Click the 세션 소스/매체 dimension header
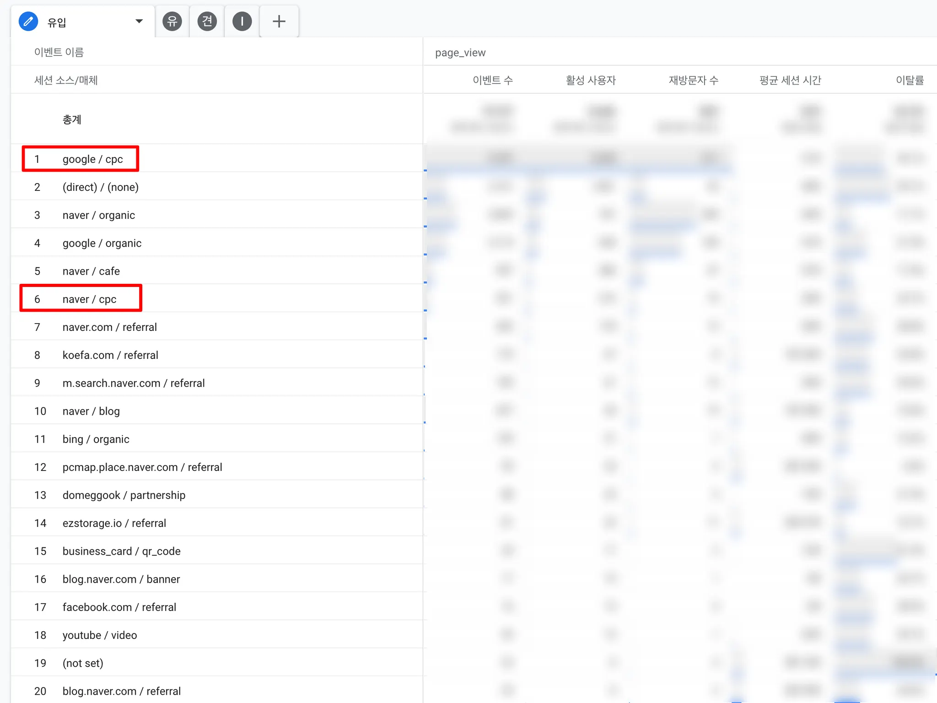This screenshot has height=703, width=937. tap(66, 80)
